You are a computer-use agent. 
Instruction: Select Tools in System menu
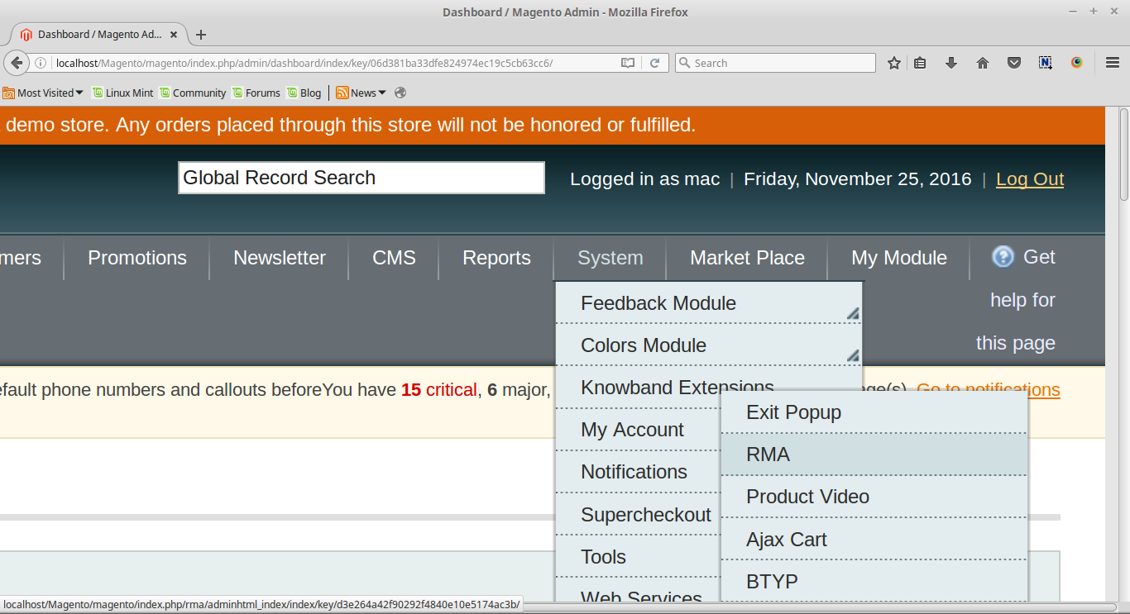pos(638,557)
